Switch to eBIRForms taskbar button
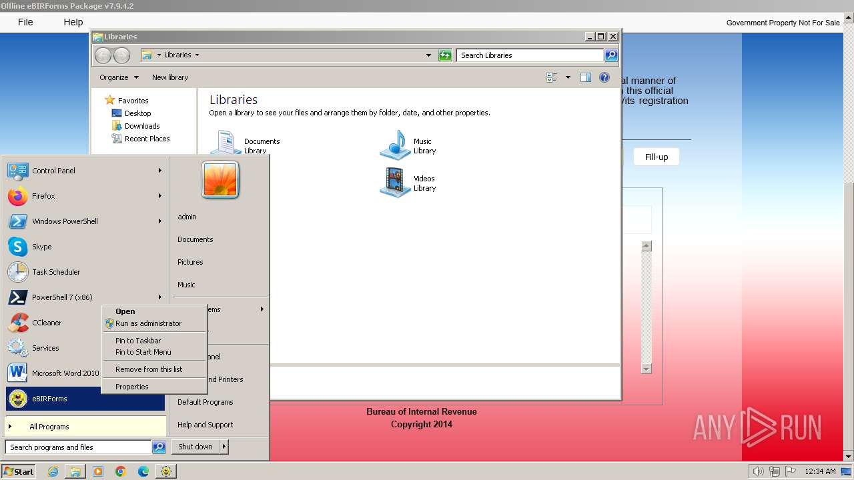The width and height of the screenshot is (854, 480). 166,471
